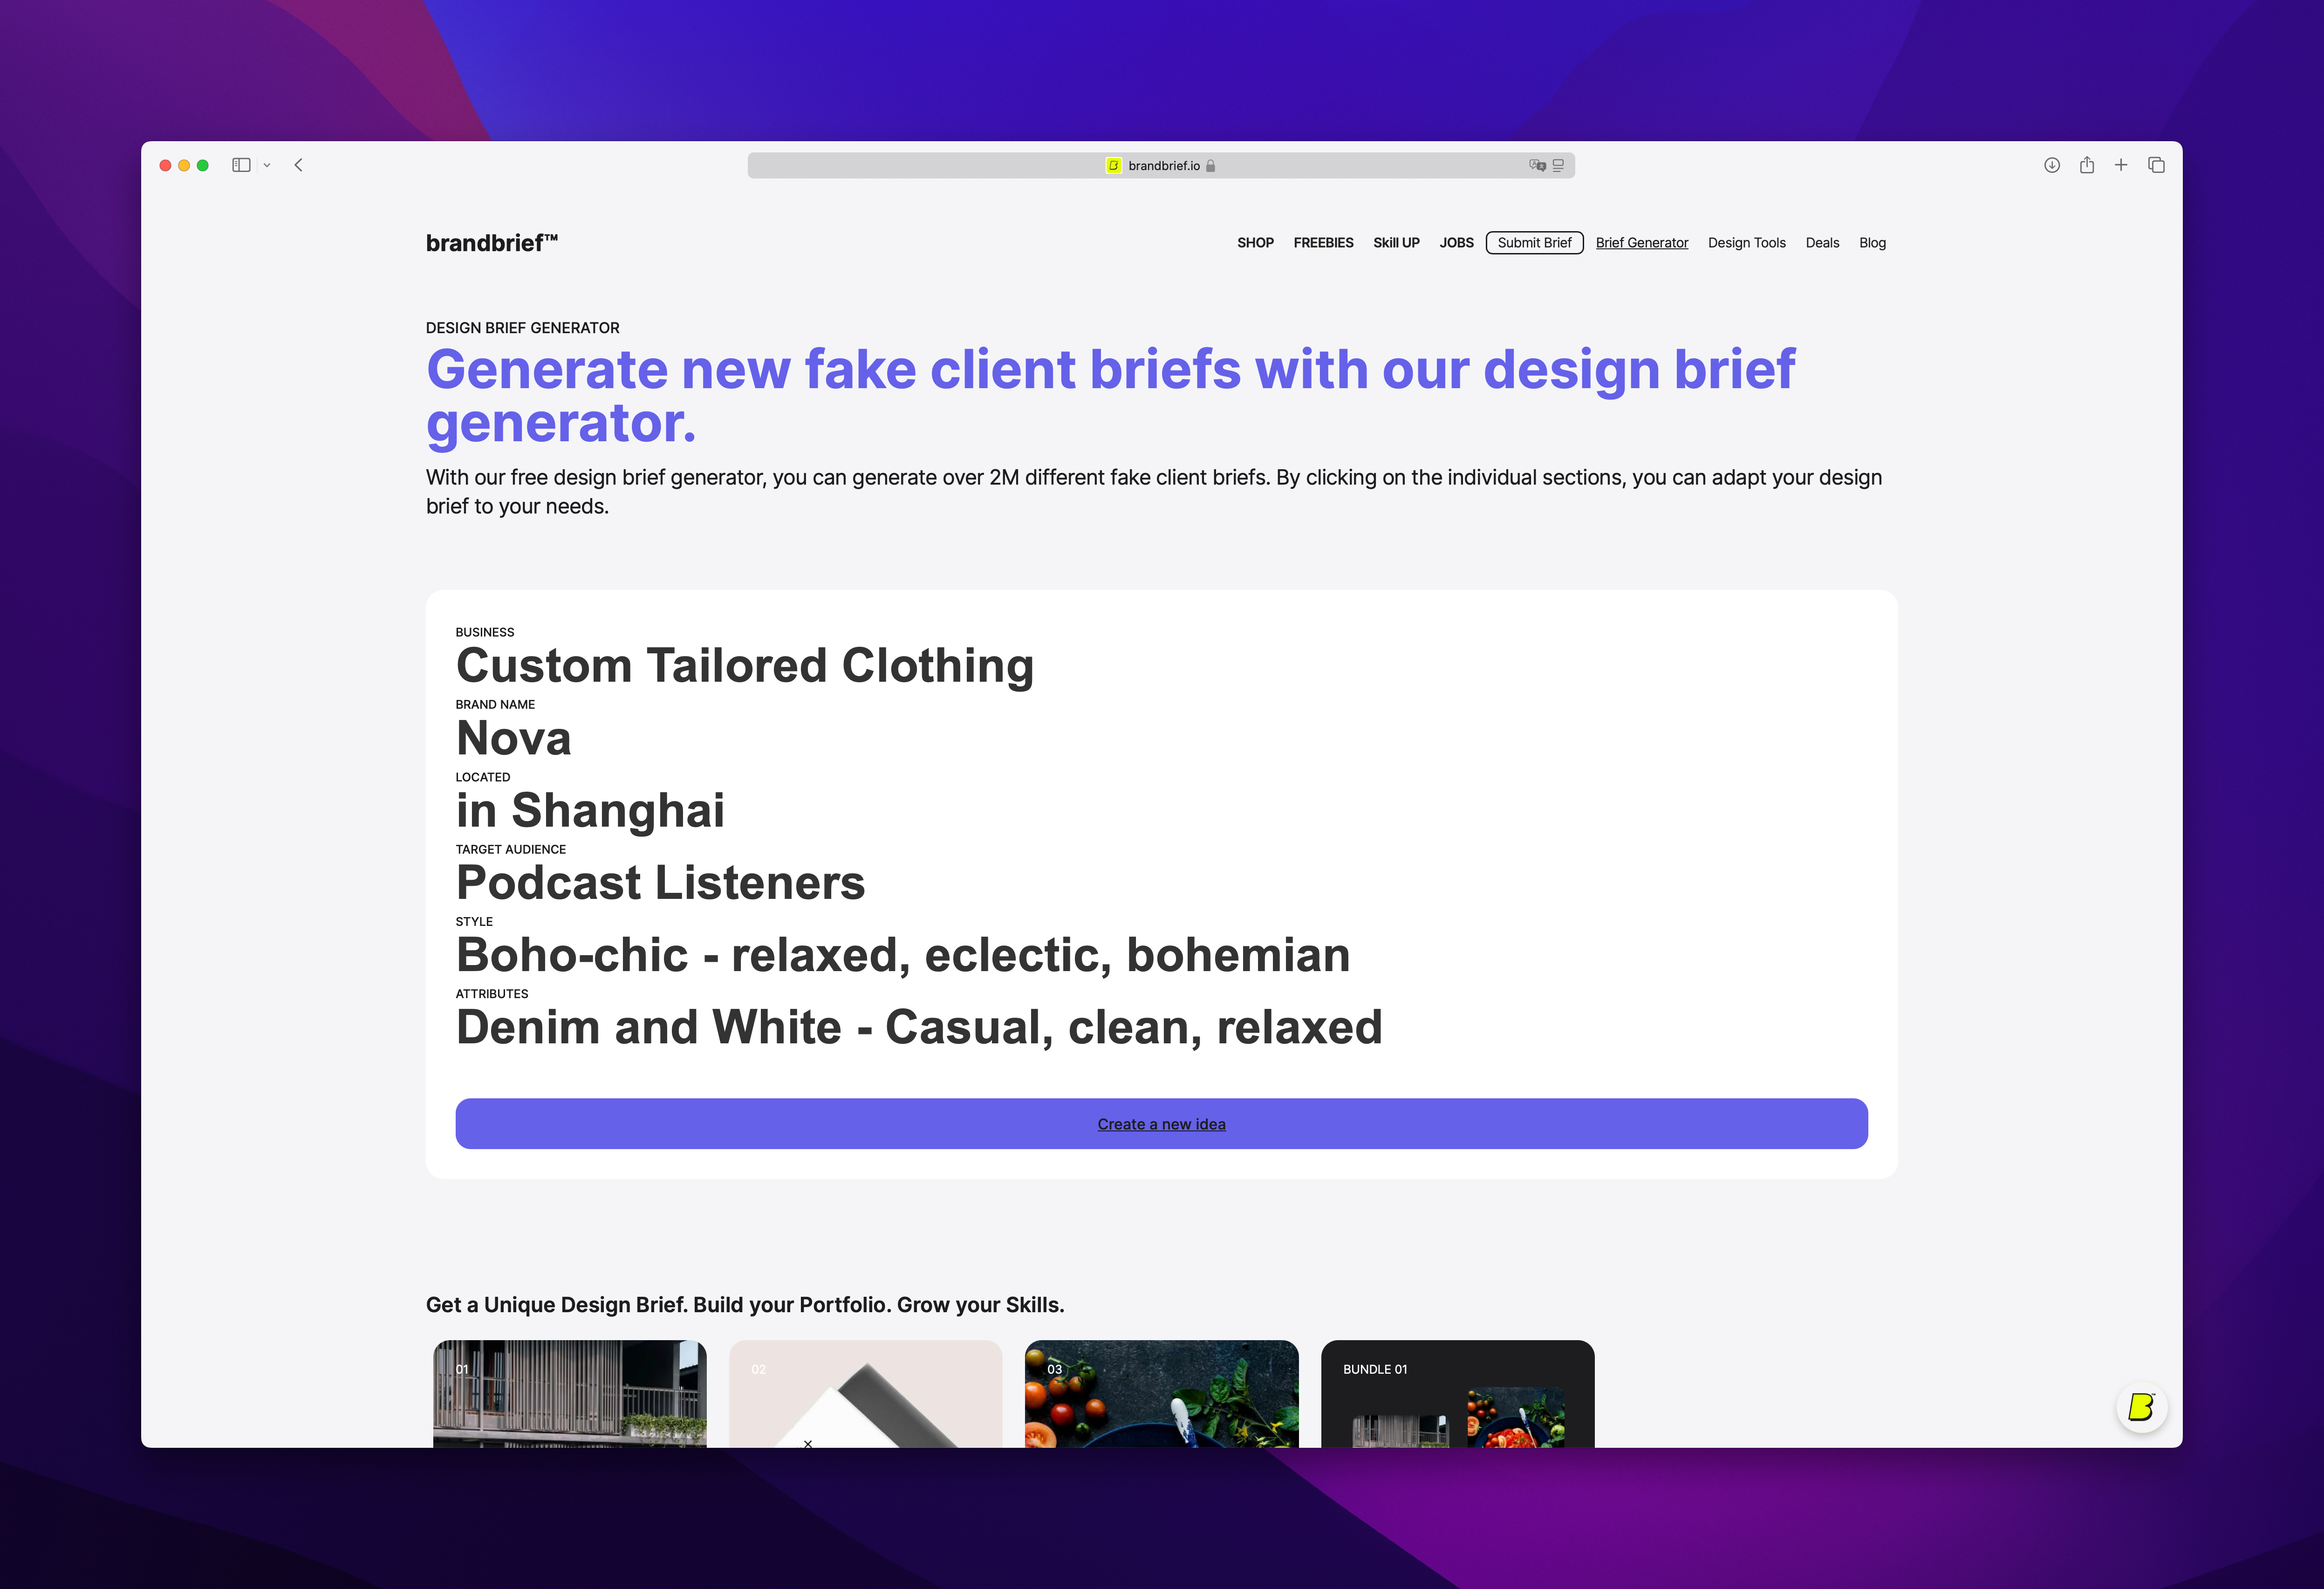Show tab overview icon
This screenshot has height=1589, width=2324.
point(2156,165)
